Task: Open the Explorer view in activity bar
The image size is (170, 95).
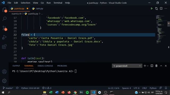Action: pos(4,9)
